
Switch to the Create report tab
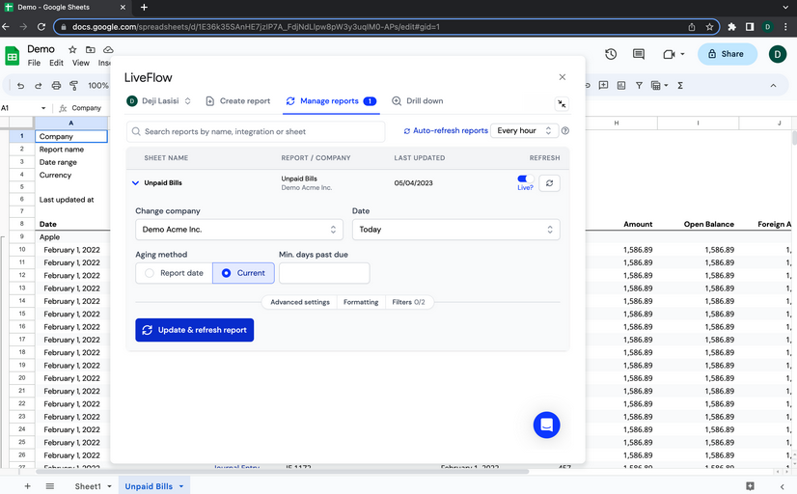pos(238,101)
